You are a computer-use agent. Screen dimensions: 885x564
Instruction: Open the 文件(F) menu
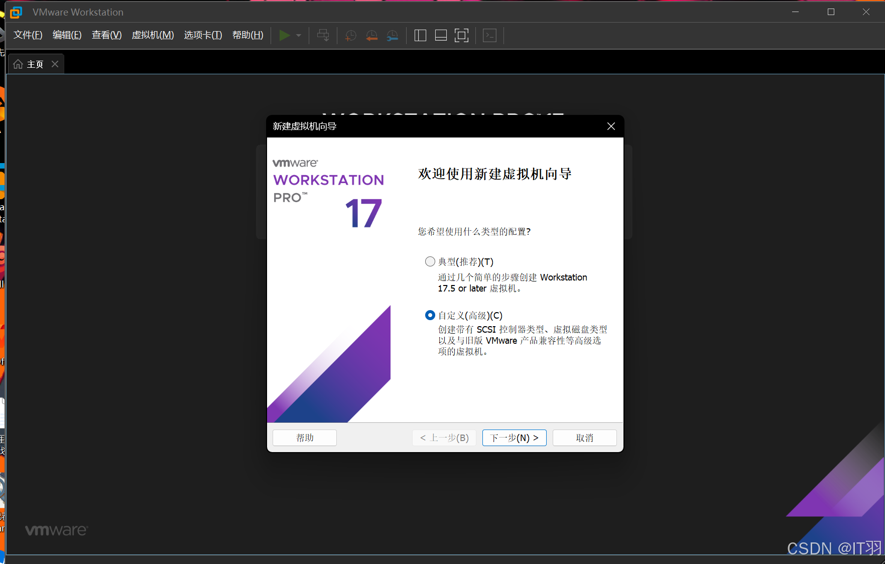(28, 35)
